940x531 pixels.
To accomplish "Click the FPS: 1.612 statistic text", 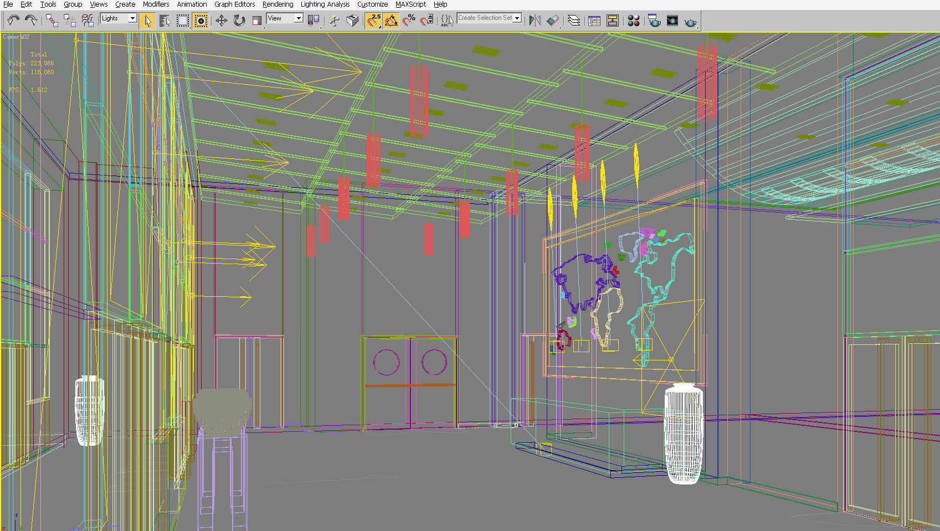I will [x=28, y=90].
